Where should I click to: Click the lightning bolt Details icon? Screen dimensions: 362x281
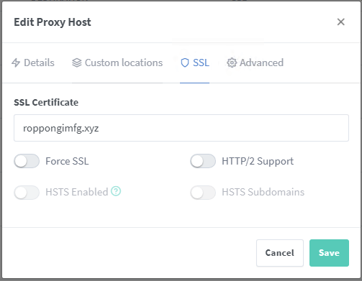click(x=16, y=63)
